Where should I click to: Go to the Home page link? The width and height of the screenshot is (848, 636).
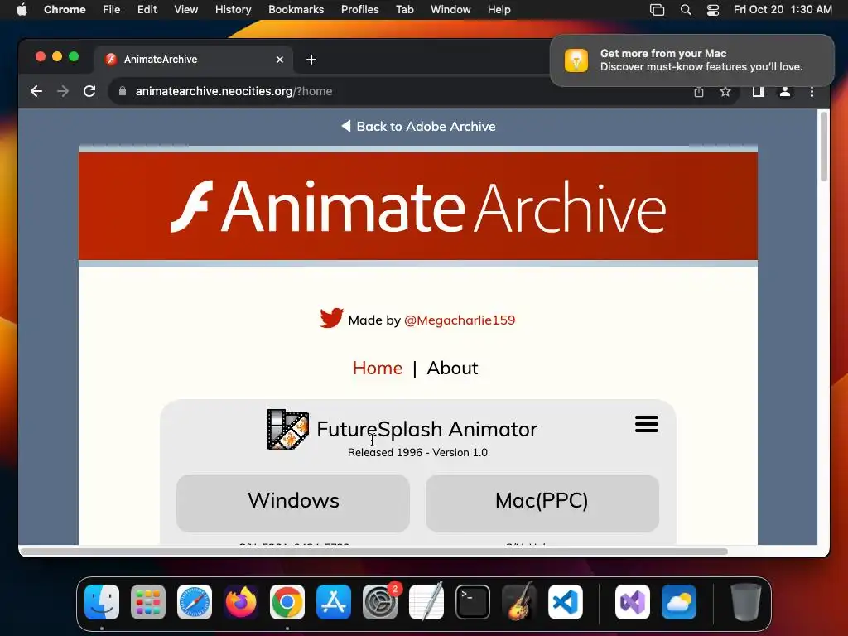(x=378, y=368)
